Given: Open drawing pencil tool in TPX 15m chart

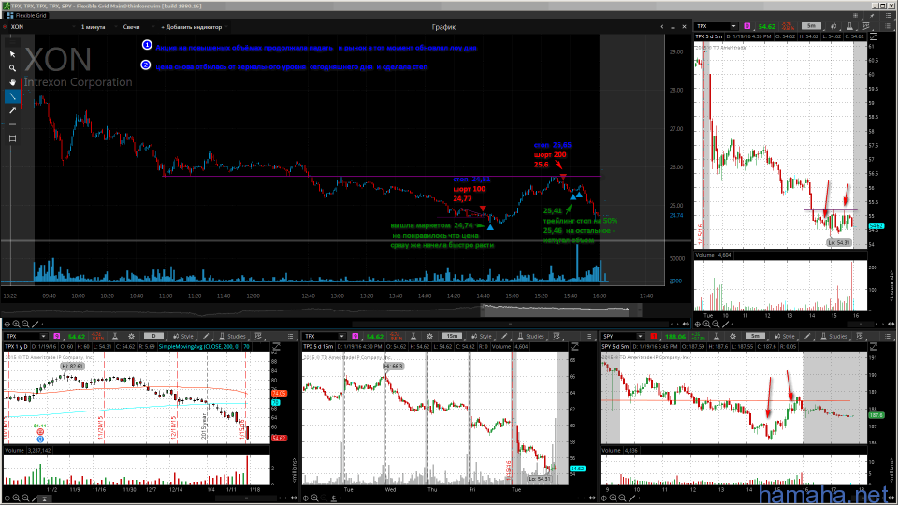Looking at the screenshot, I should [504, 336].
